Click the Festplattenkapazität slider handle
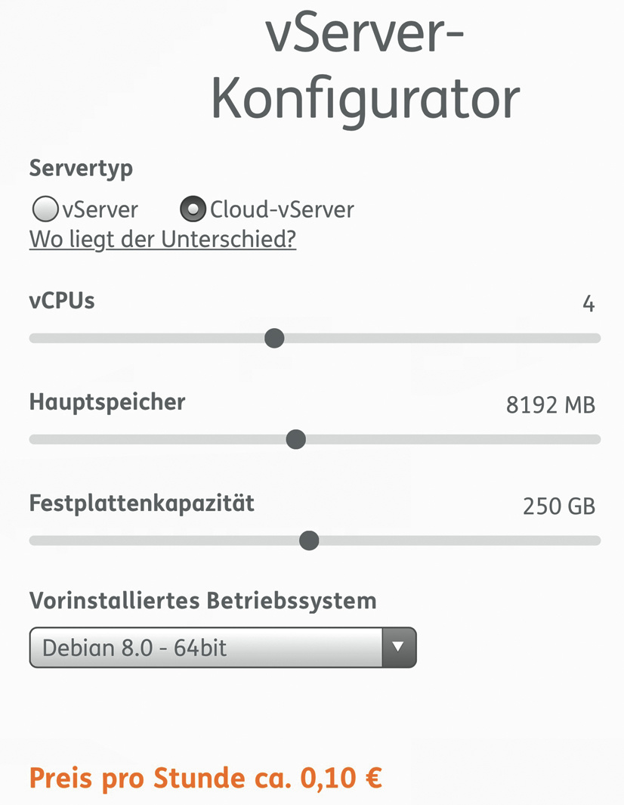624x805 pixels. click(x=309, y=540)
